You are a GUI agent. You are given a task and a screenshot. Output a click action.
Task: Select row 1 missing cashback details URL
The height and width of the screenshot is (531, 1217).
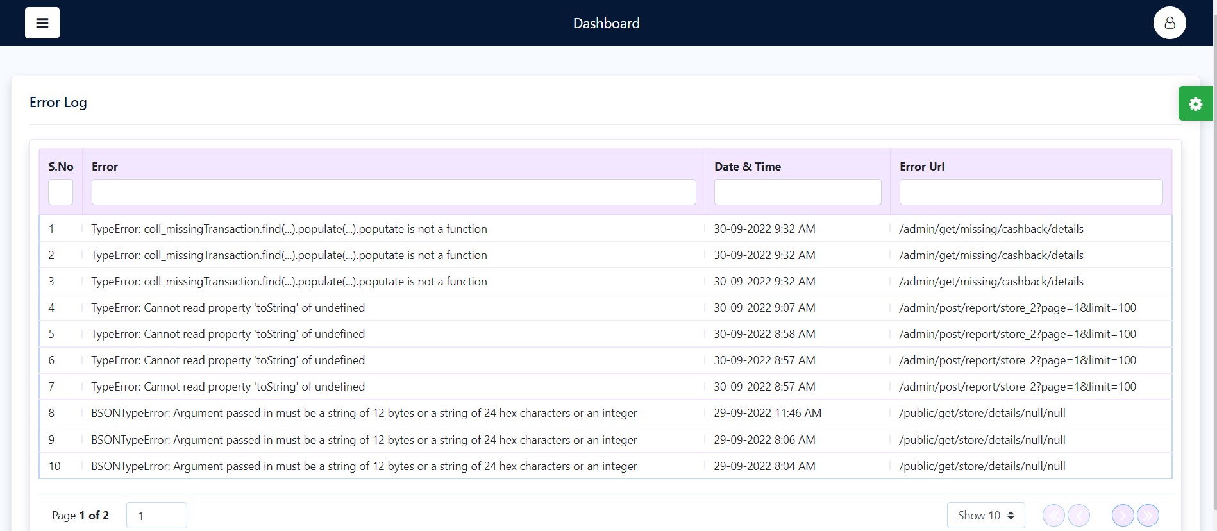[x=991, y=229]
